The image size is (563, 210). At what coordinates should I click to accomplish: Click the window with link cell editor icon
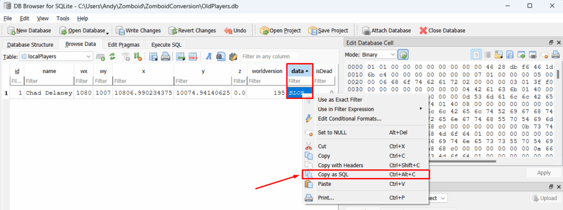coord(533,54)
